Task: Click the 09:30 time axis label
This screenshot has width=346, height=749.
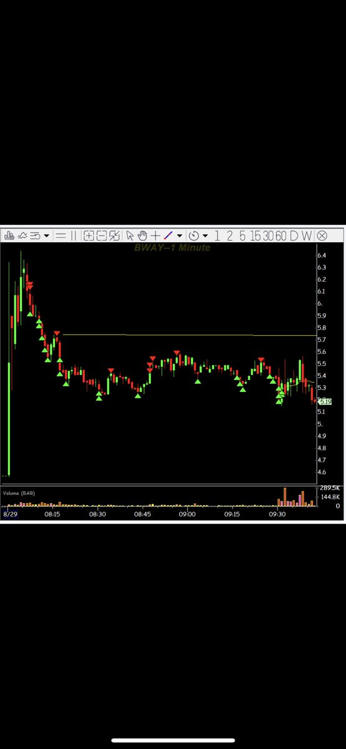Action: pyautogui.click(x=277, y=514)
